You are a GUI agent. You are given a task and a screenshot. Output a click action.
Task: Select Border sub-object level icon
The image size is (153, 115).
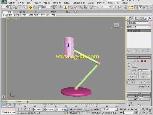point(138,61)
